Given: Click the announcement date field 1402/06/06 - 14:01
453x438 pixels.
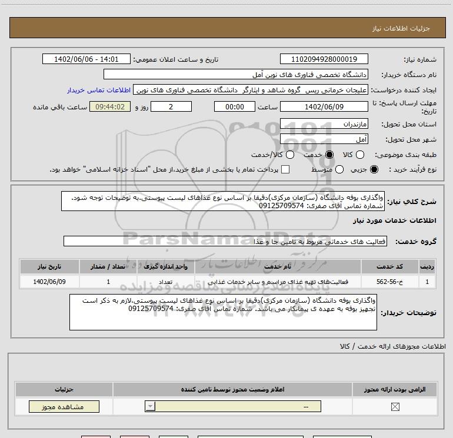Looking at the screenshot, I should tap(86, 59).
